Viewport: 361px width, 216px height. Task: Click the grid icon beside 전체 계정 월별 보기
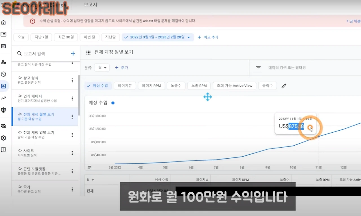point(88,52)
